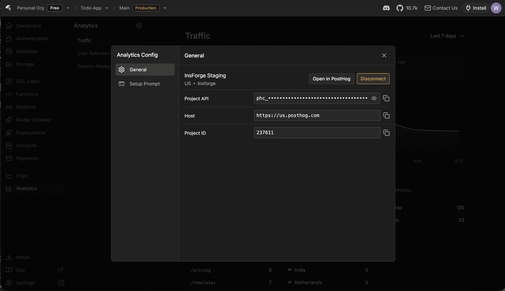Click the Project ID field
Screen dimensions: 505x291
(x=317, y=133)
